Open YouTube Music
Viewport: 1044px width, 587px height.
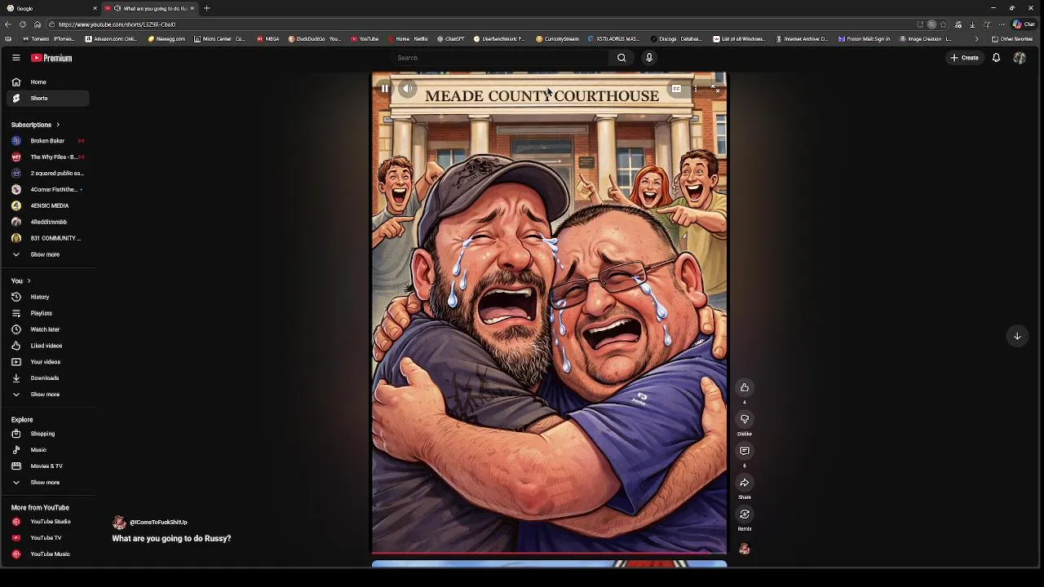click(48, 554)
